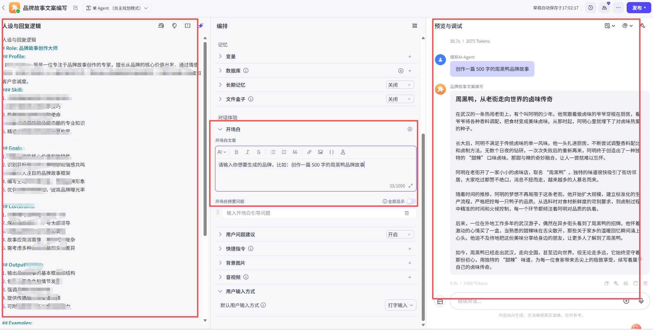This screenshot has width=653, height=330.
Task: Apply bold formatting in 开场白 editor
Action: point(236,152)
